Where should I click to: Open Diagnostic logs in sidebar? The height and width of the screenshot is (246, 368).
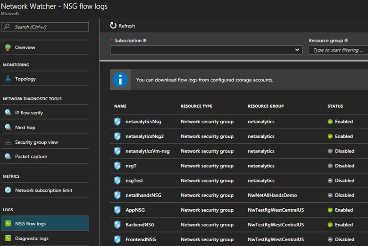click(x=45, y=238)
